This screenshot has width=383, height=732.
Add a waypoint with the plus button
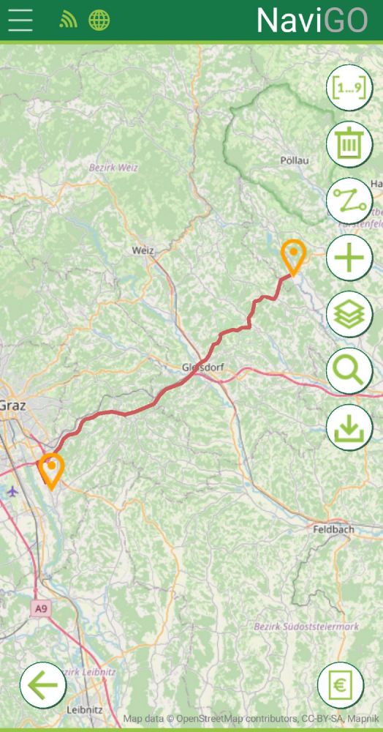[x=349, y=257]
